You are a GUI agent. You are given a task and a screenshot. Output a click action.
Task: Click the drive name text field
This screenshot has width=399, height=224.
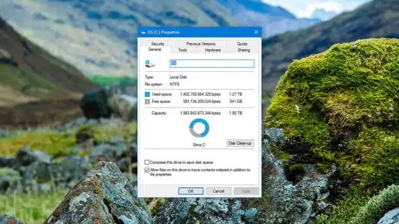[x=212, y=63]
